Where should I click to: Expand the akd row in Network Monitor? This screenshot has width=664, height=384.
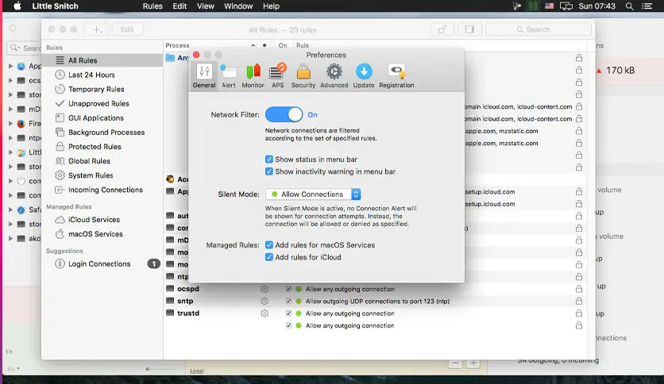coord(10,239)
